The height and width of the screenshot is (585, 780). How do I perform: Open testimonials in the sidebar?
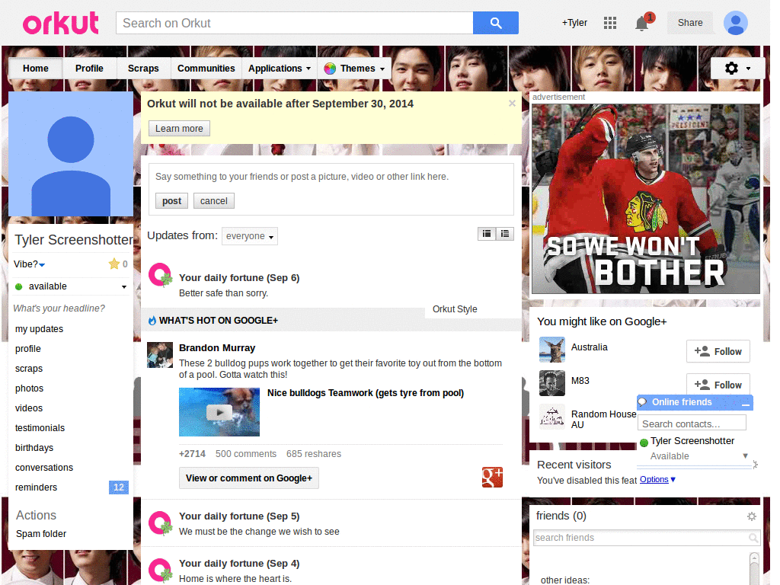[40, 428]
